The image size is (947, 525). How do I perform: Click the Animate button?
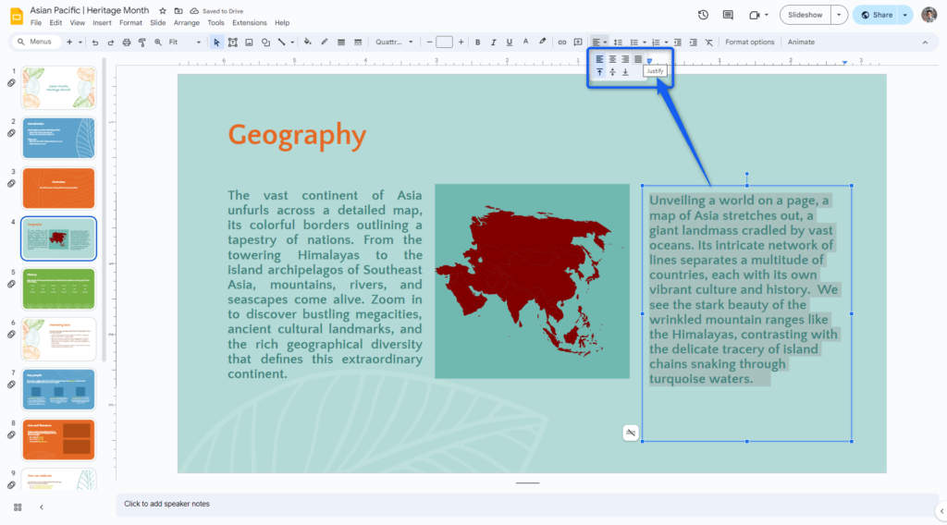(801, 43)
